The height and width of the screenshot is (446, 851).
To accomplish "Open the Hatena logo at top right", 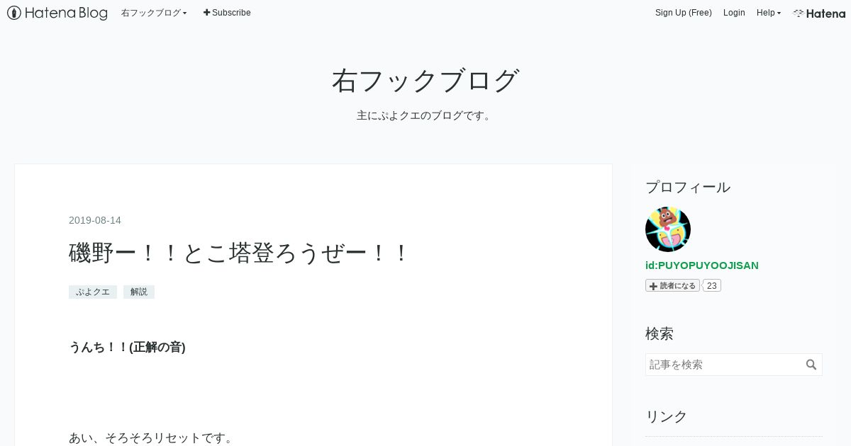I will (819, 13).
